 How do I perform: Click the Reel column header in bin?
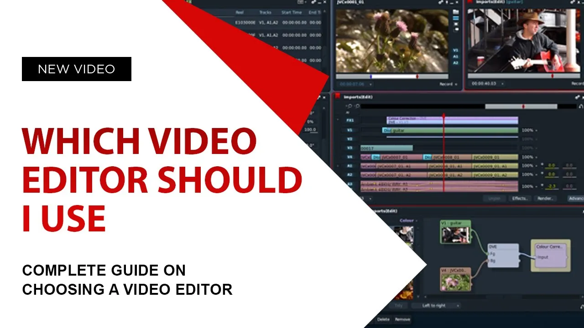click(240, 12)
